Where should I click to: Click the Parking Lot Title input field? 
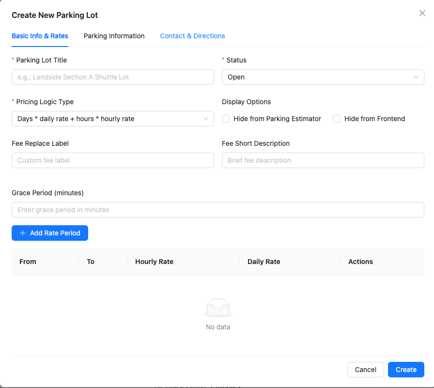point(112,77)
